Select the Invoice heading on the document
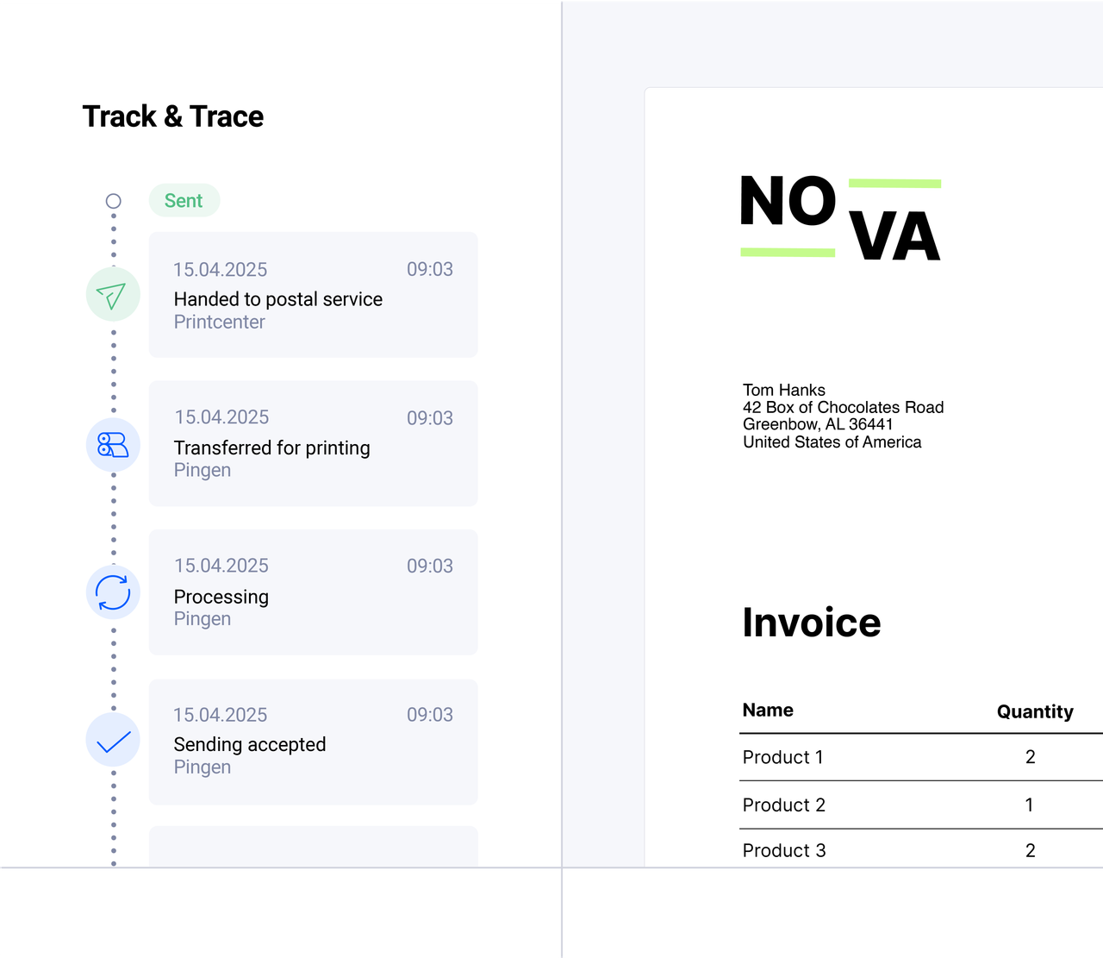 (811, 623)
